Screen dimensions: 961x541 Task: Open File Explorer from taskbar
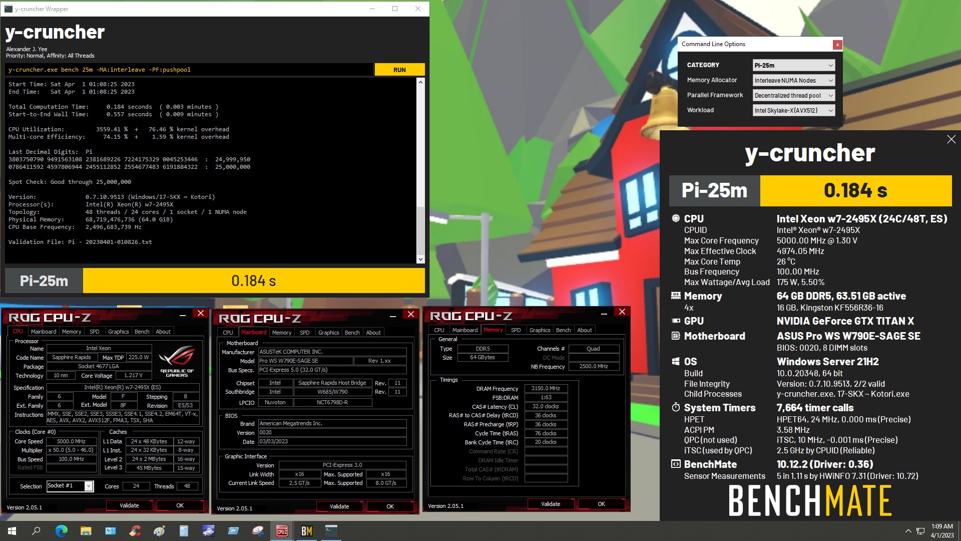(x=86, y=531)
